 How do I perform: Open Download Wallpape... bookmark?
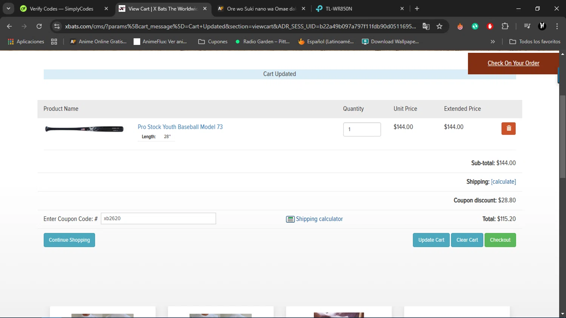tap(390, 41)
